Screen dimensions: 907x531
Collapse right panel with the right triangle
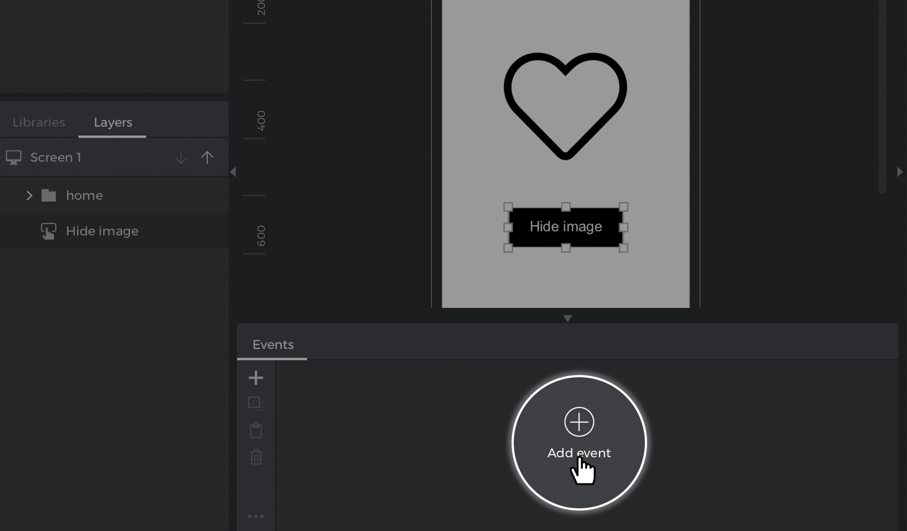(900, 172)
